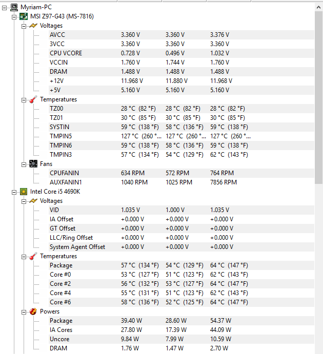This screenshot has width=323, height=354.
Task: Click the motherboard Temperatures thermometer icon
Action: coord(33,99)
